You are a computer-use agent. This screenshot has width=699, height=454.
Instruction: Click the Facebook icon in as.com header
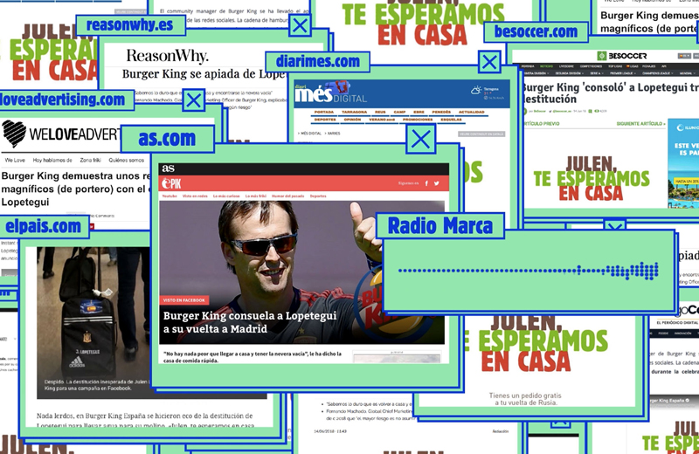coord(426,183)
